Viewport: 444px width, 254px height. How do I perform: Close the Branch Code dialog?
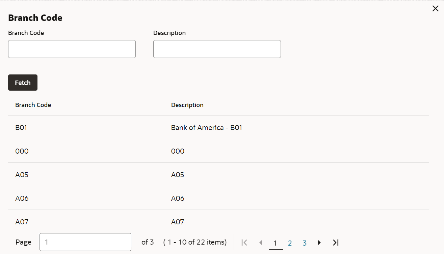tap(435, 9)
